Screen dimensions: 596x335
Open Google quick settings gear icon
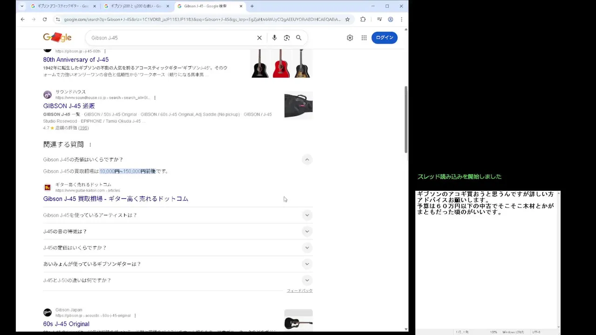click(x=350, y=38)
